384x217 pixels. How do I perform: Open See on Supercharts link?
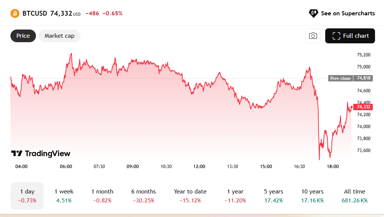(348, 13)
